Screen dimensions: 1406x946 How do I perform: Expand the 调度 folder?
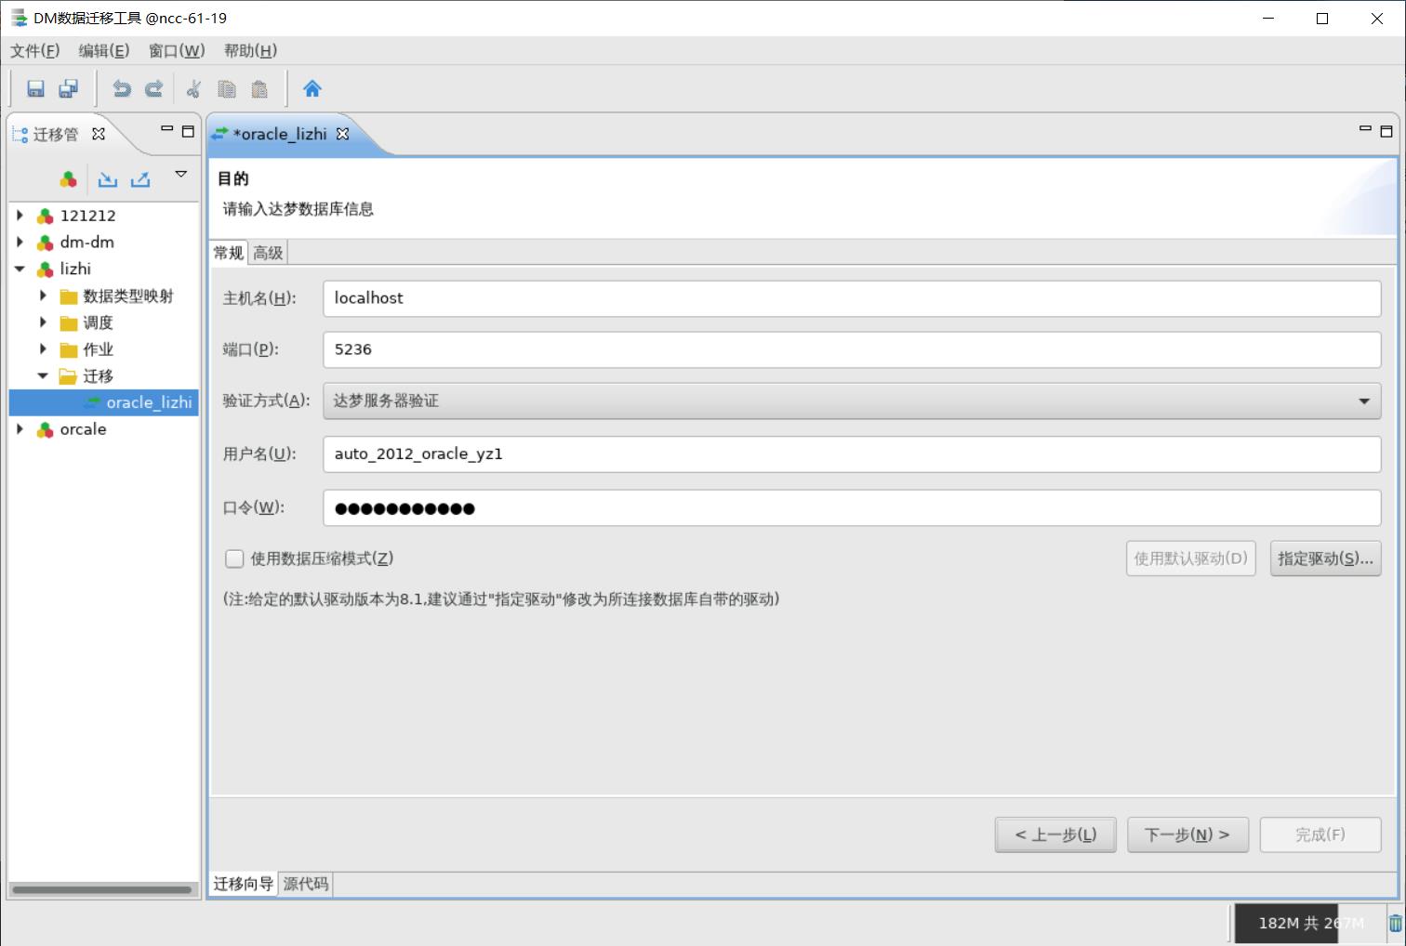click(x=43, y=322)
